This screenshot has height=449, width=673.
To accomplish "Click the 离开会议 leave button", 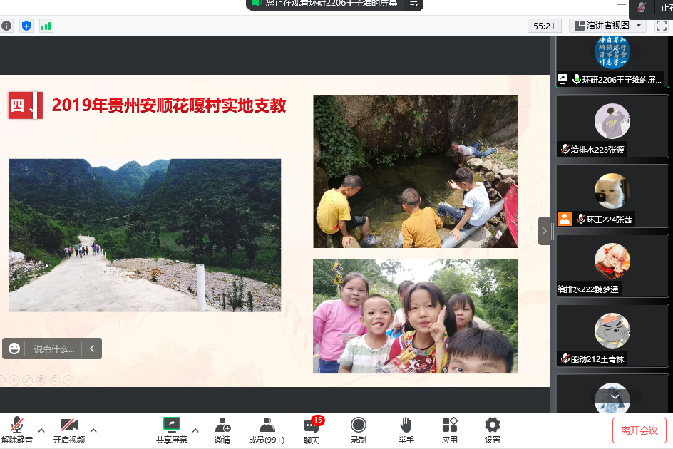I will (x=639, y=430).
